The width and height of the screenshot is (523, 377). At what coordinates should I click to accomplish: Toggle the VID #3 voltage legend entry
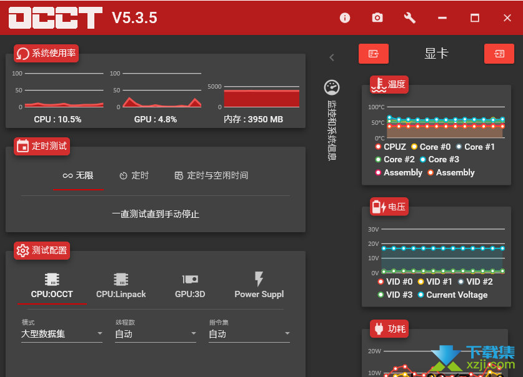(x=396, y=295)
